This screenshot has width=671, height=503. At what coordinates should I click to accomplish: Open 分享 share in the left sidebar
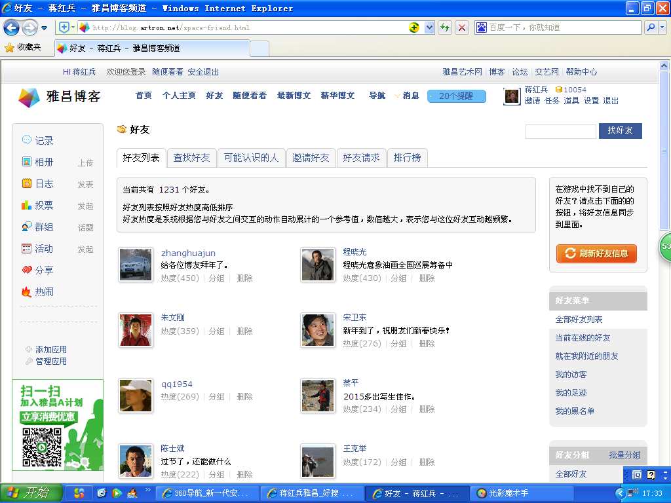pyautogui.click(x=44, y=270)
